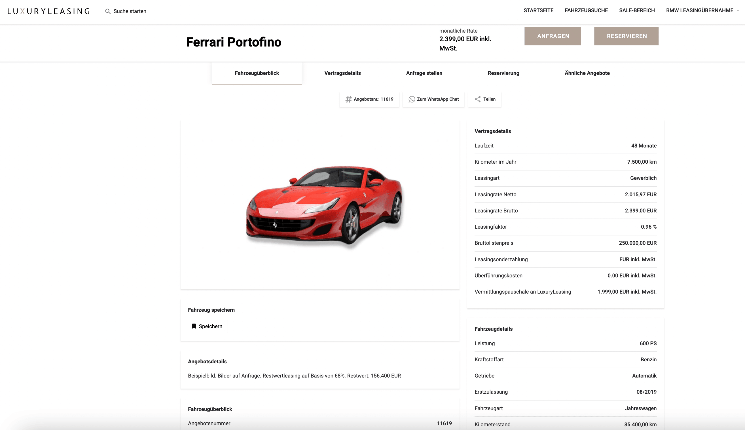
Task: Open Zum WhatsApp Chat
Action: point(434,99)
